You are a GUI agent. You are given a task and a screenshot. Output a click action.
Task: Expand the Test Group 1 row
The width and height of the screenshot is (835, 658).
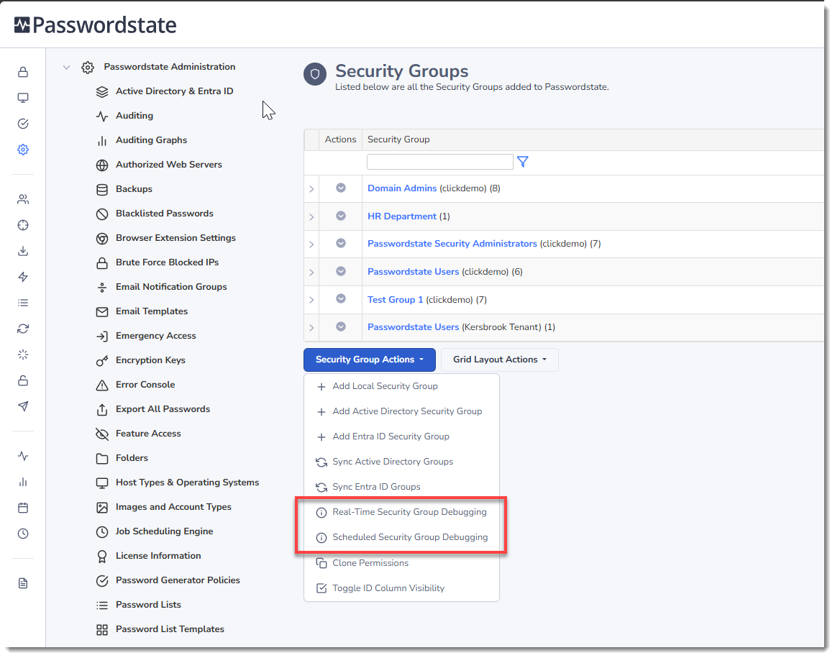[x=311, y=300]
